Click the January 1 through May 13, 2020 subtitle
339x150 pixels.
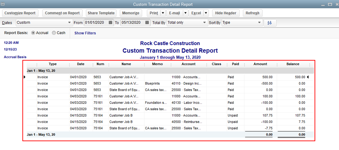[x=170, y=58]
